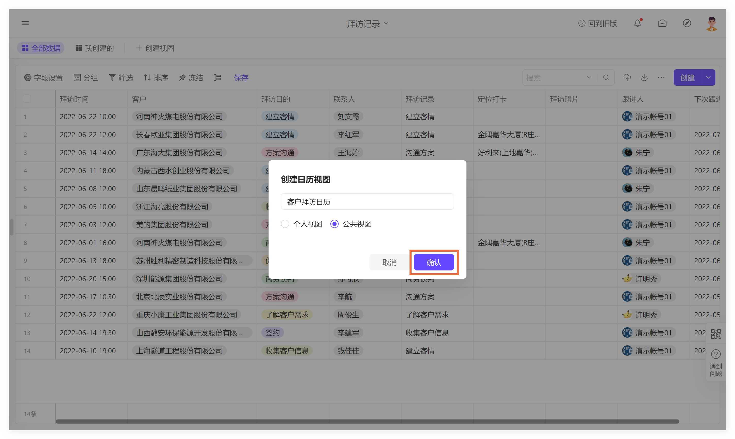
Task: Click the 创建视图 tab
Action: coord(155,48)
